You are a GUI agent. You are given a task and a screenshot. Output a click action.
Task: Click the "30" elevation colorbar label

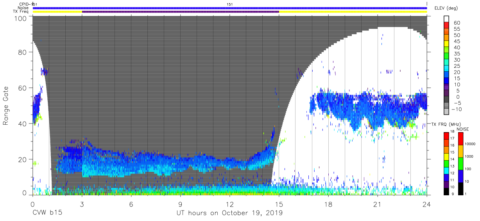point(457,60)
